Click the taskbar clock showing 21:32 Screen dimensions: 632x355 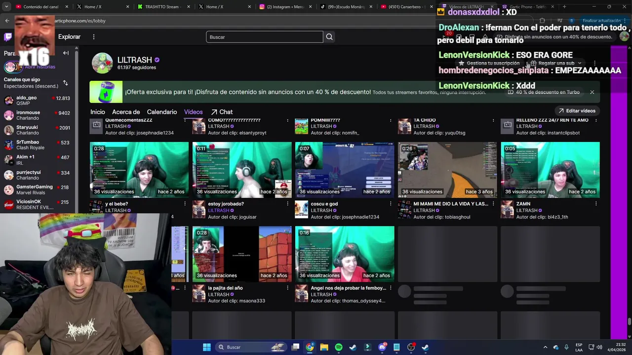click(x=617, y=347)
